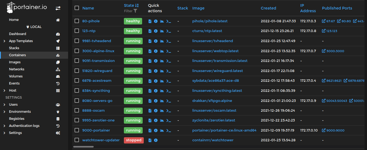Click the Dashboard gauge icon
This screenshot has width=367, height=150.
tap(58, 34)
